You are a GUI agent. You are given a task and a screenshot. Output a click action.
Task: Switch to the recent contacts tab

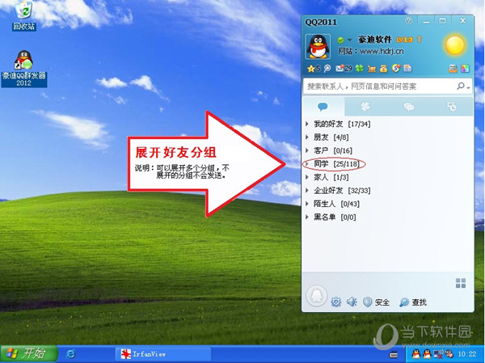click(x=452, y=107)
